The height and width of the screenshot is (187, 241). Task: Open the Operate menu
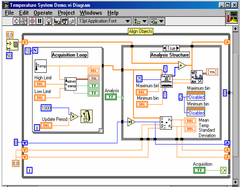43,13
